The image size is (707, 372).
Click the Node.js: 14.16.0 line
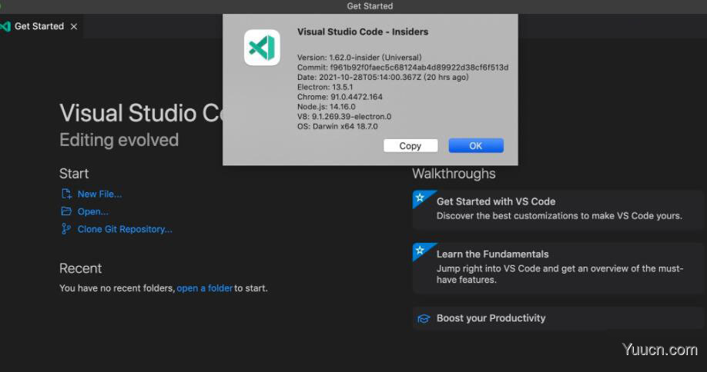[x=326, y=107]
